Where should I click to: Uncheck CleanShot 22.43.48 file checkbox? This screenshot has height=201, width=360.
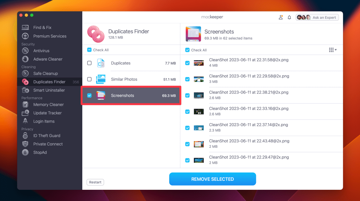coord(187,144)
